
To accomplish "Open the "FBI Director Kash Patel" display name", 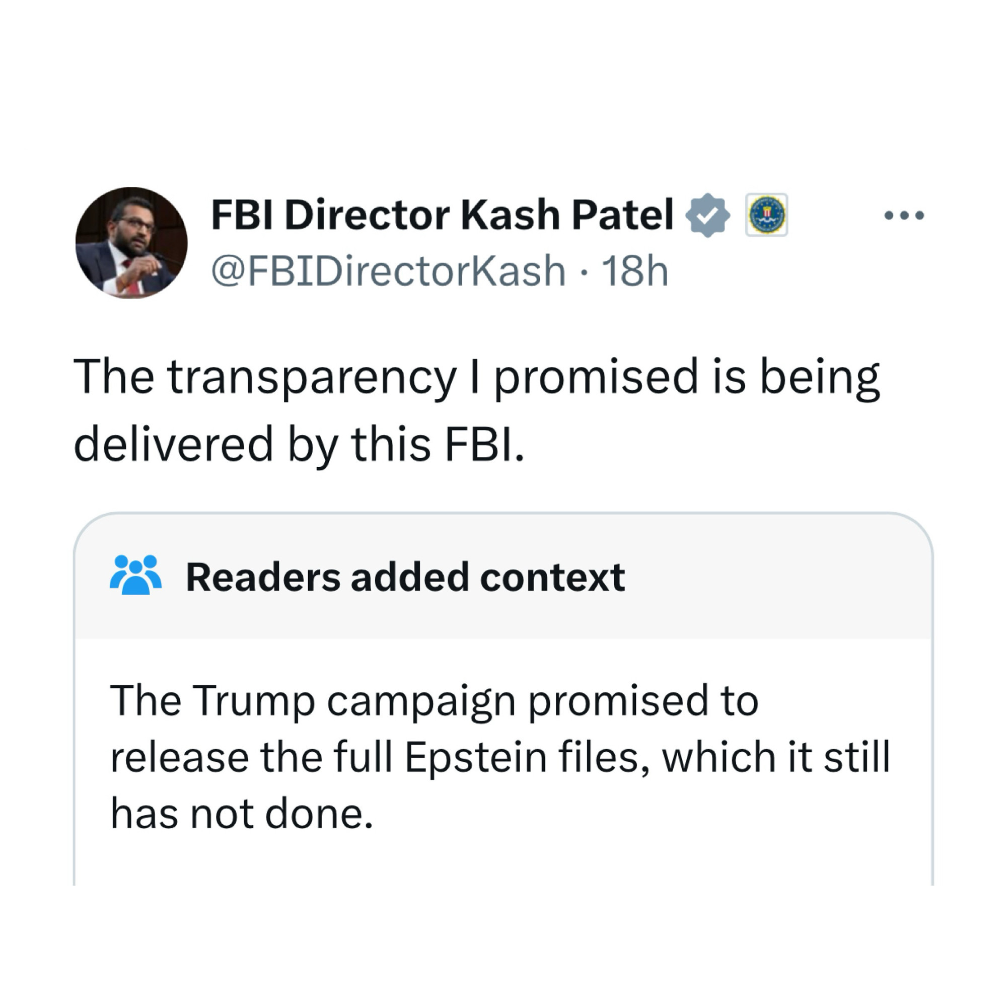I will (442, 215).
